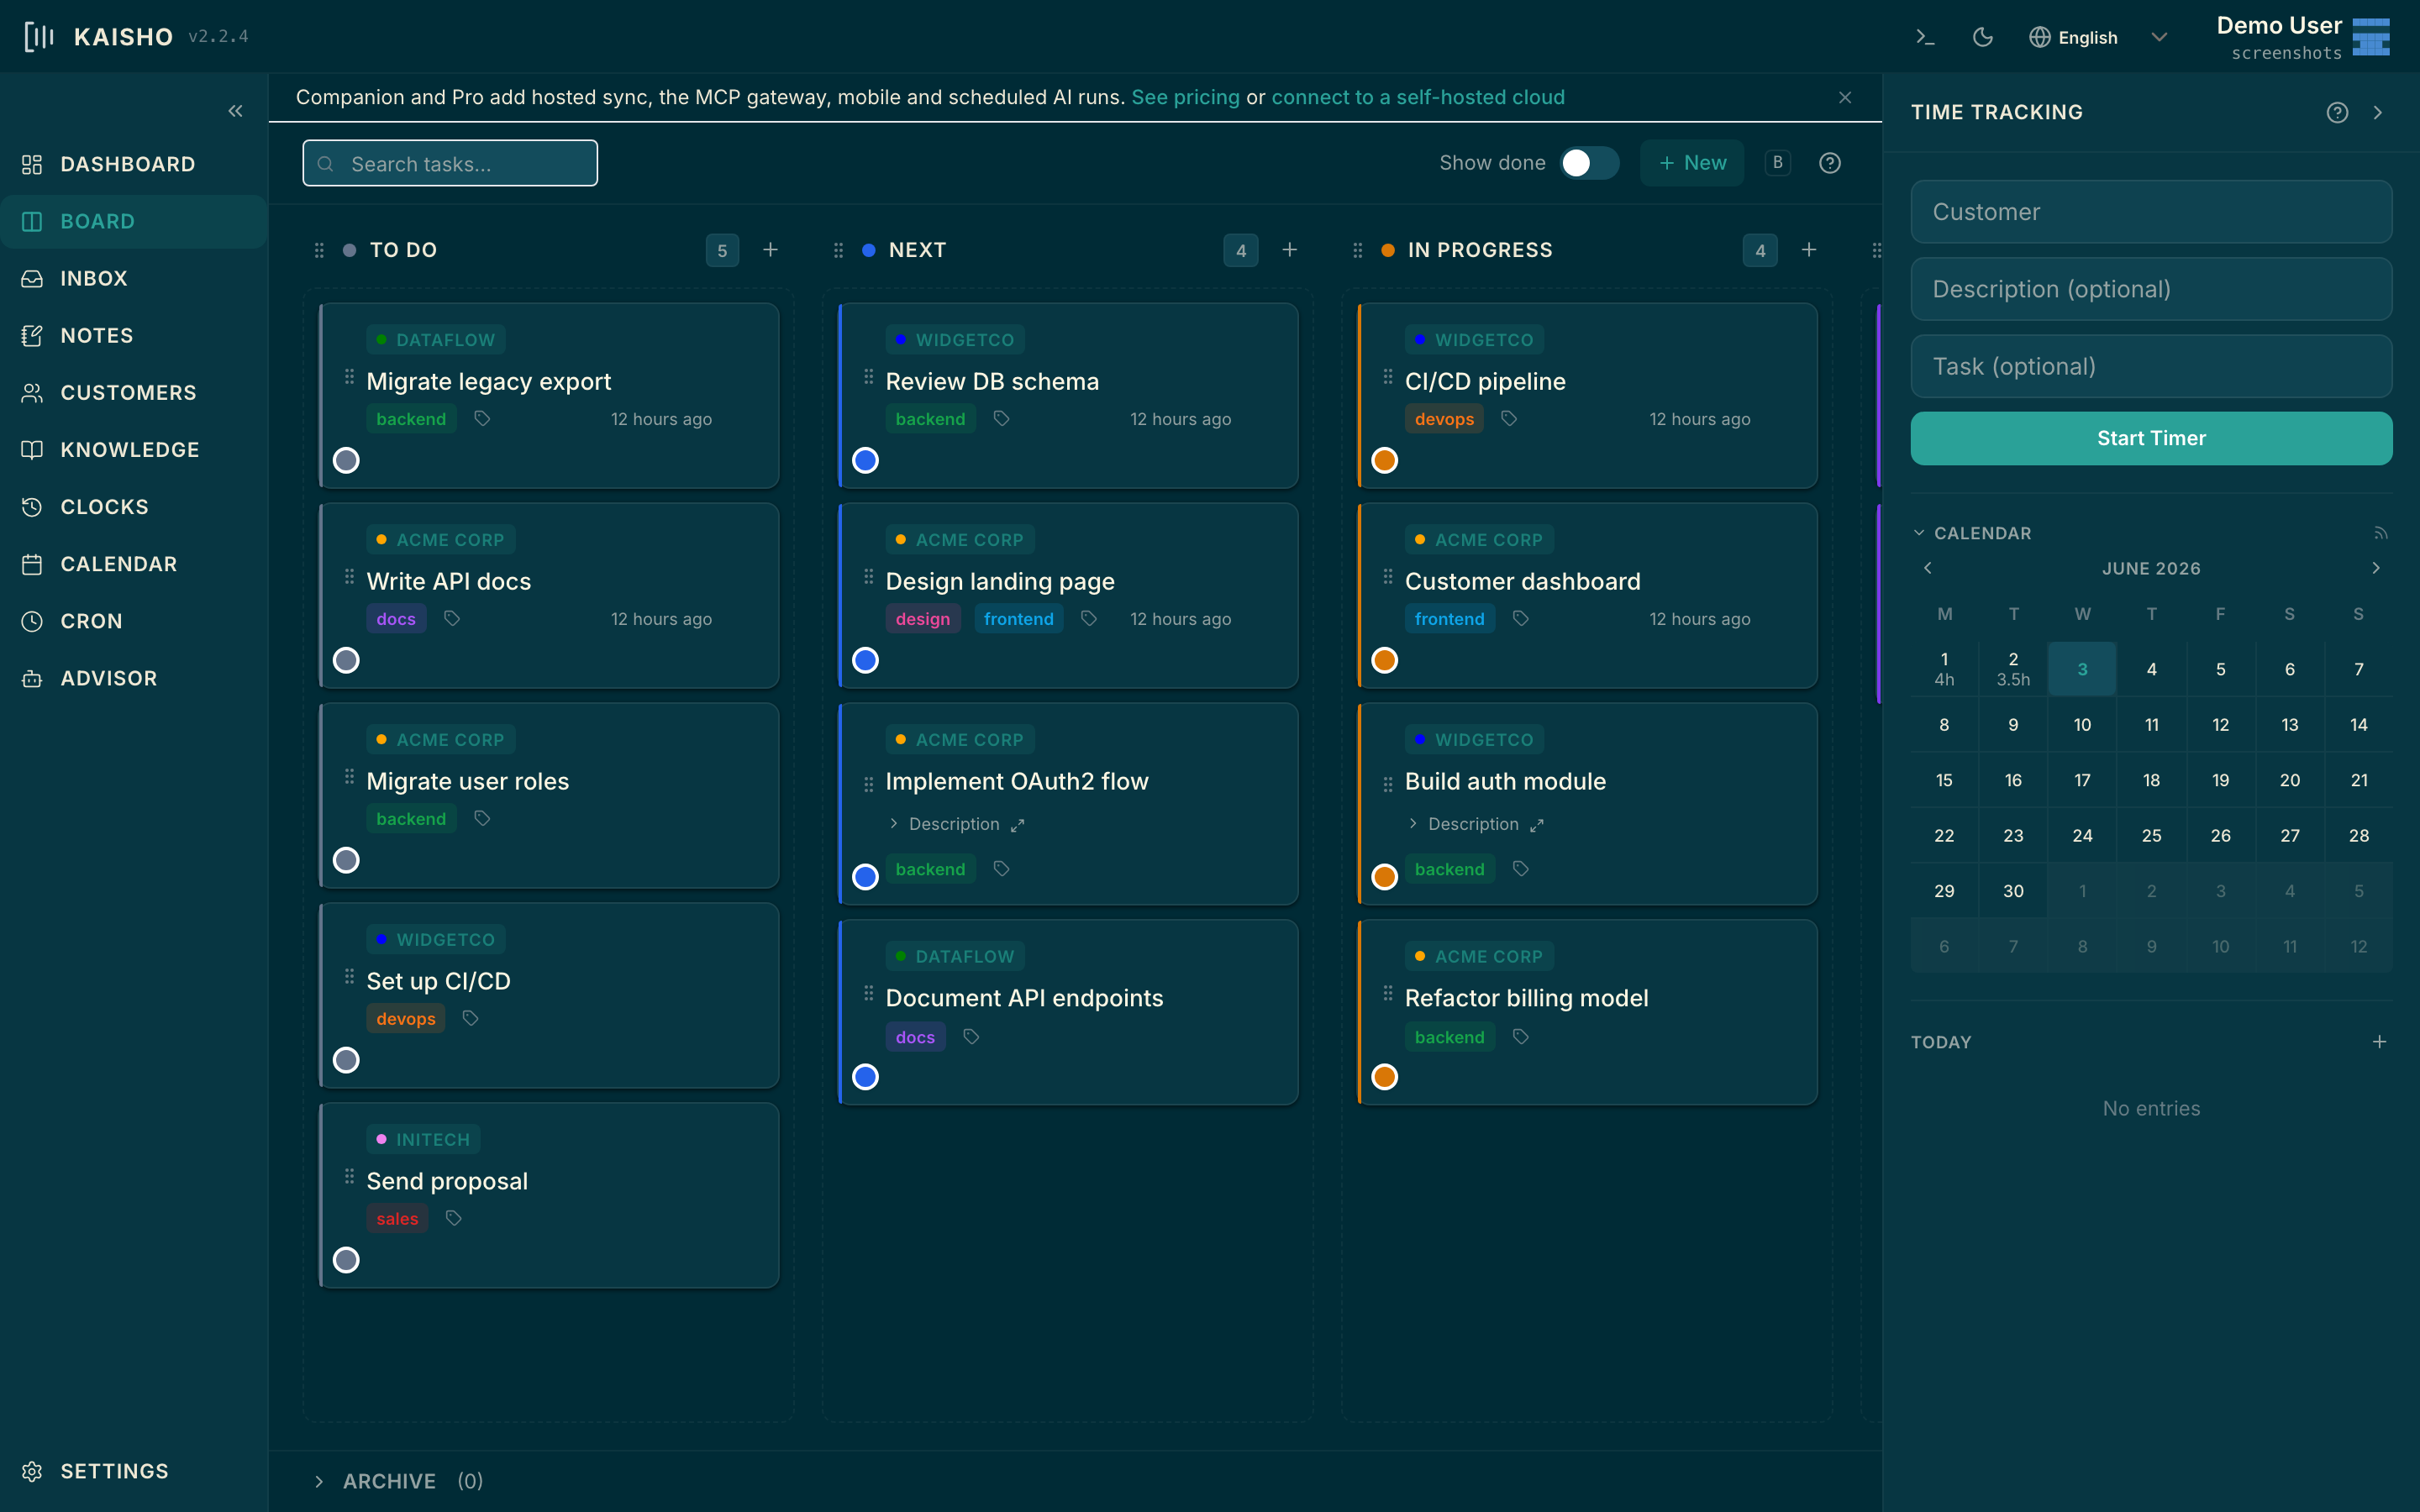
Task: Open the English language dropdown
Action: (2098, 37)
